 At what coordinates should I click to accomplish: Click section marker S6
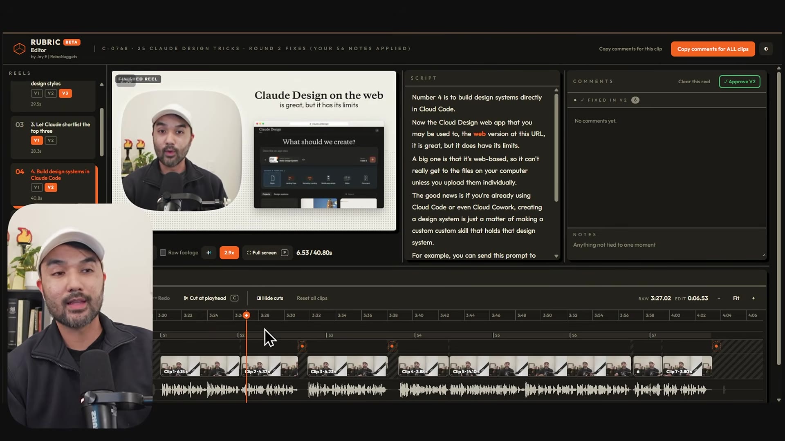[573, 335]
